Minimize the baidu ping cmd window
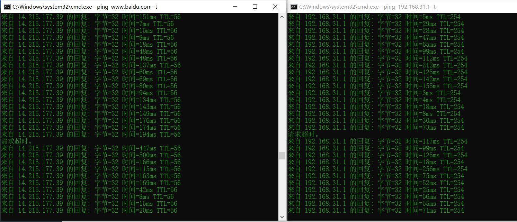This screenshot has width=517, height=222. pos(235,7)
